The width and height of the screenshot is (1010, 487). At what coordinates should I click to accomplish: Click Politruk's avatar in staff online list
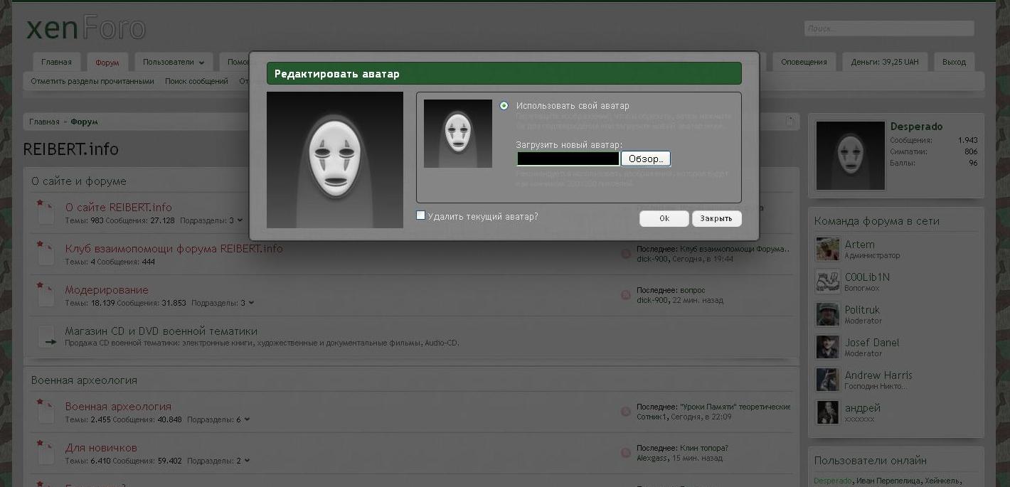click(x=827, y=315)
